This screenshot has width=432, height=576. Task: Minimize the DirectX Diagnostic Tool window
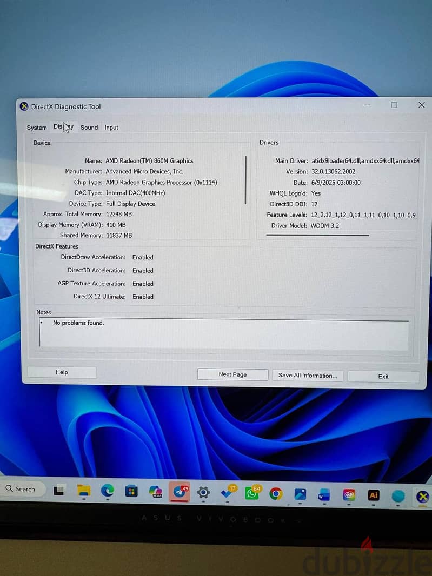pyautogui.click(x=367, y=105)
